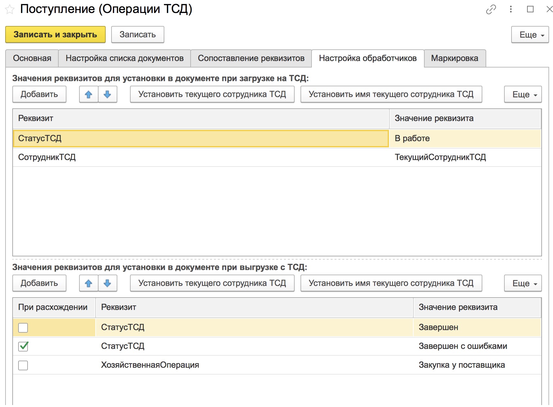Screen dimensions: 553x407
Task: Open Еще menu above the upper table
Action: (x=523, y=94)
